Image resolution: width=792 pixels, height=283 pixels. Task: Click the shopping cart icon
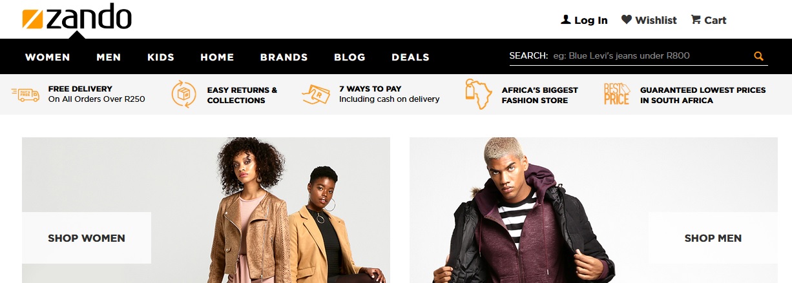pyautogui.click(x=696, y=20)
